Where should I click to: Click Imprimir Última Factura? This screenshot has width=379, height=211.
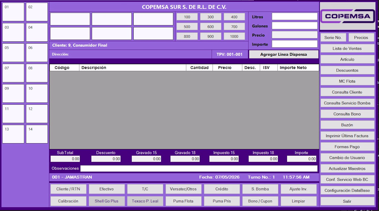coord(347,136)
